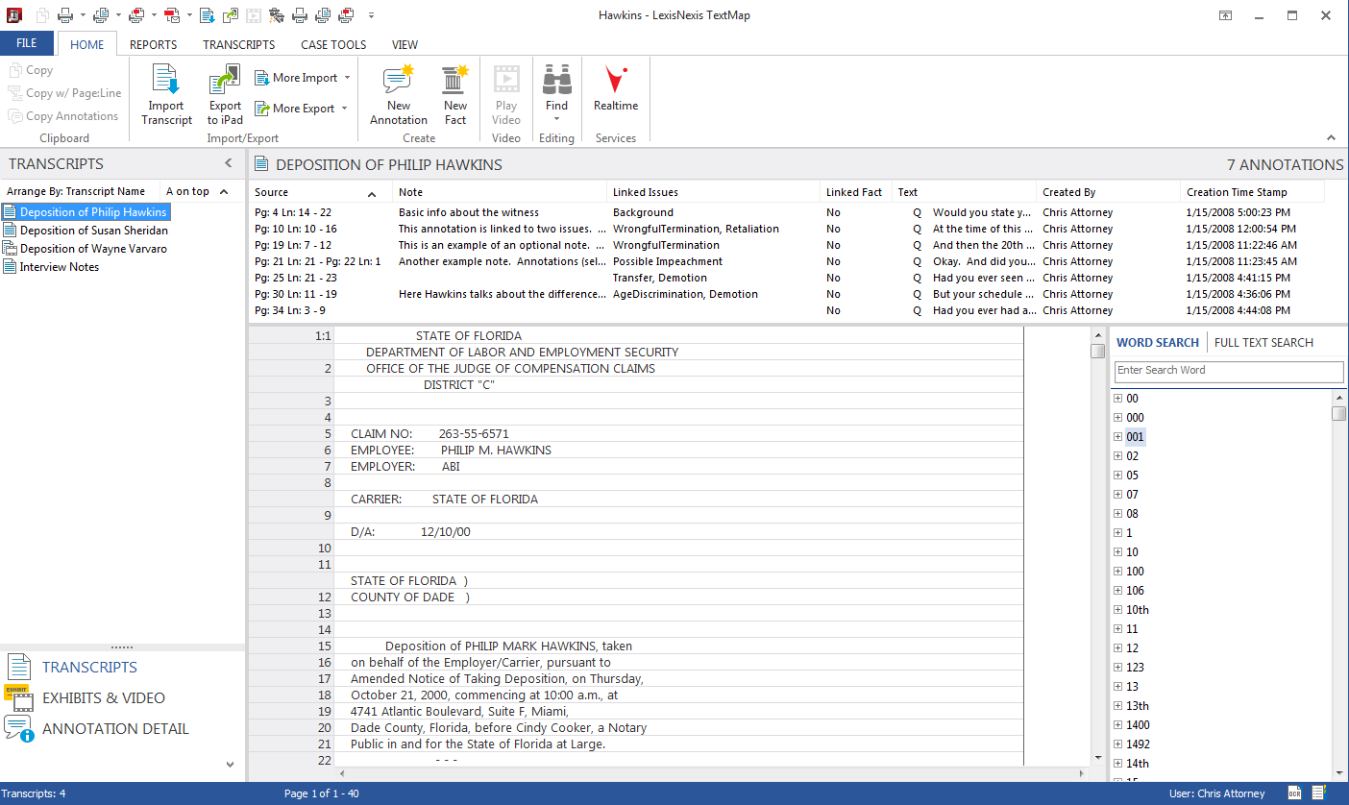Click the import transcript icon in quick access toolbar
Viewport: 1349px width, 805px height.
[209, 15]
